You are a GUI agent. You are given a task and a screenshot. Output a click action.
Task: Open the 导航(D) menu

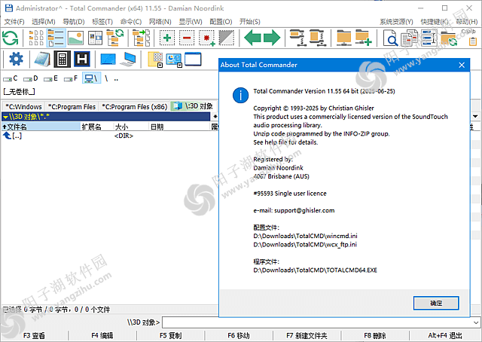point(74,22)
